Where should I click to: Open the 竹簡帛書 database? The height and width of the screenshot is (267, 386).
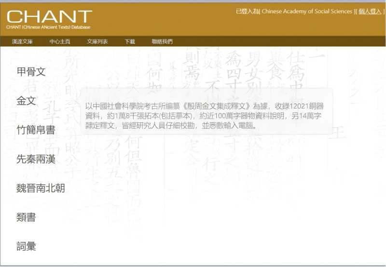pos(36,130)
